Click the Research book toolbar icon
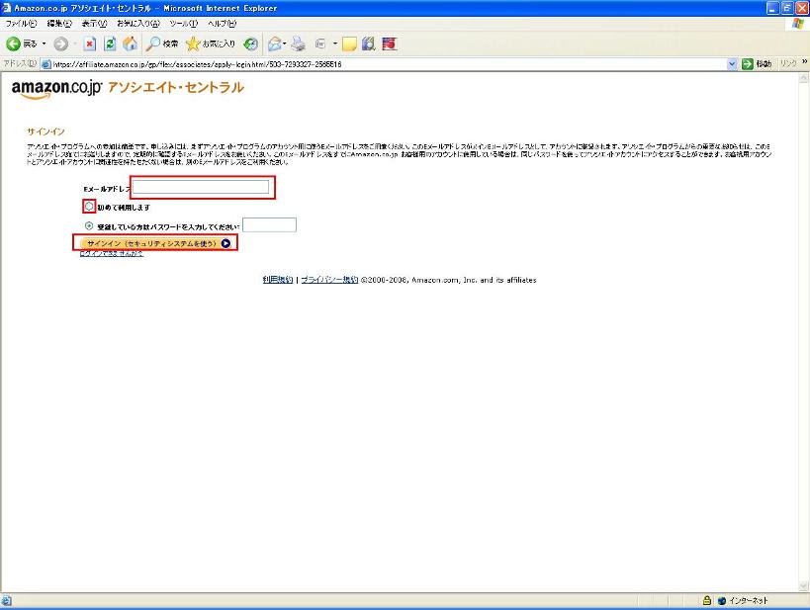This screenshot has width=810, height=610. (x=368, y=44)
